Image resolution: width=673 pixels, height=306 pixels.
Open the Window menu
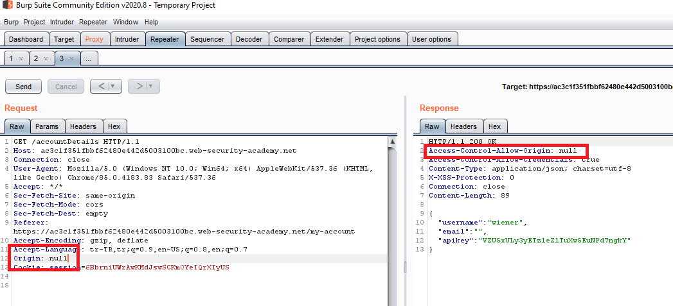click(x=125, y=22)
